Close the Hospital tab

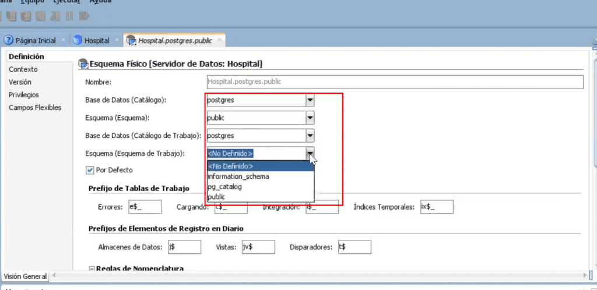pos(117,40)
